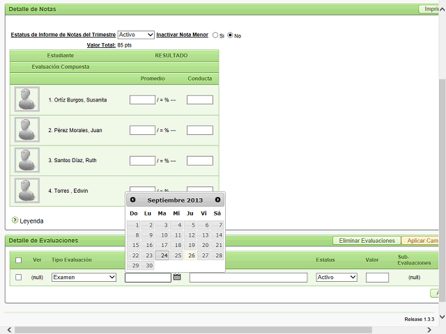Open the Tipo Evaluación dropdown

click(x=84, y=277)
